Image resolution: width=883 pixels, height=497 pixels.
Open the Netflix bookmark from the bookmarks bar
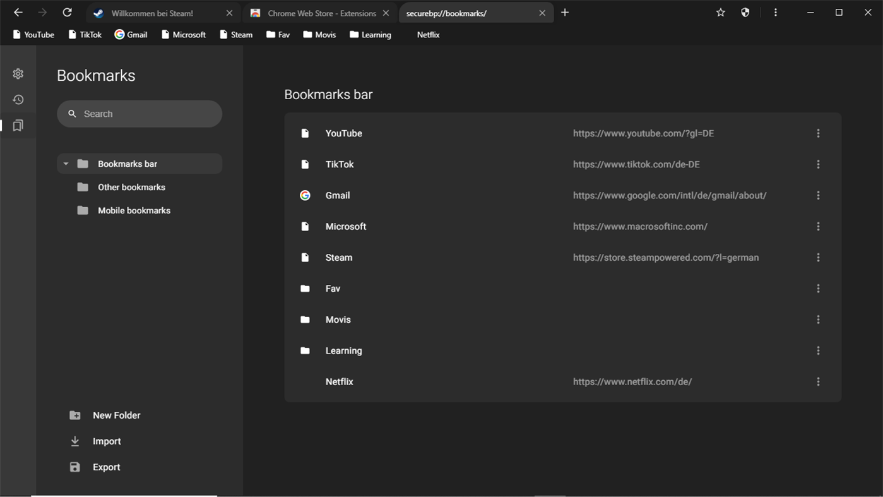(x=427, y=35)
